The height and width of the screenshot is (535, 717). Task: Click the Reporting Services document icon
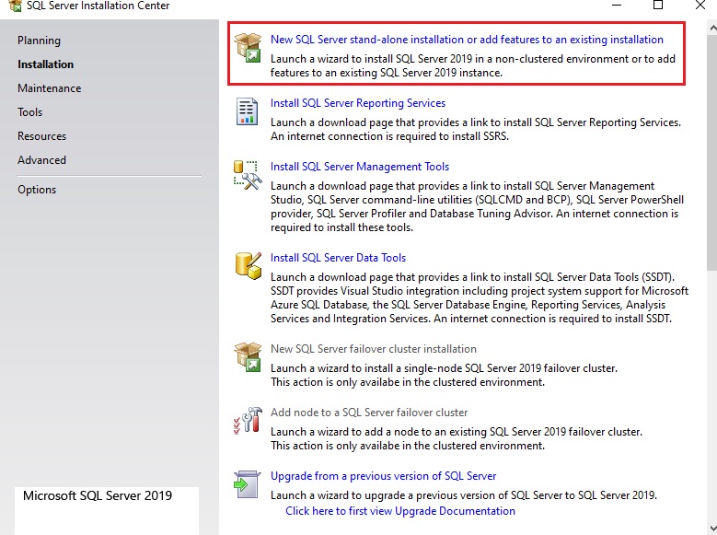[x=247, y=111]
